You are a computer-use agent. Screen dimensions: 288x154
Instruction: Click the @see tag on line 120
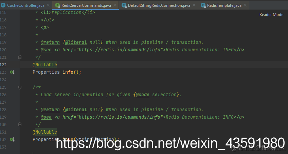(46, 50)
